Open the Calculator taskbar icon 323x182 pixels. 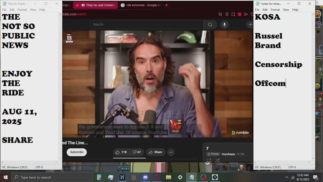99,177
